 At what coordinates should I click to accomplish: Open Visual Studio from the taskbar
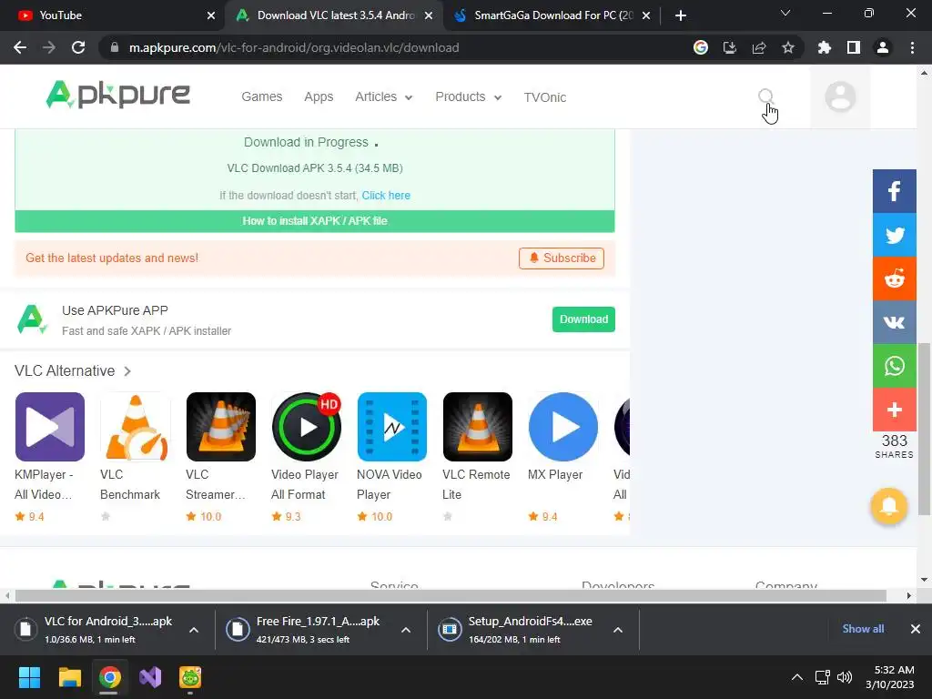point(150,677)
